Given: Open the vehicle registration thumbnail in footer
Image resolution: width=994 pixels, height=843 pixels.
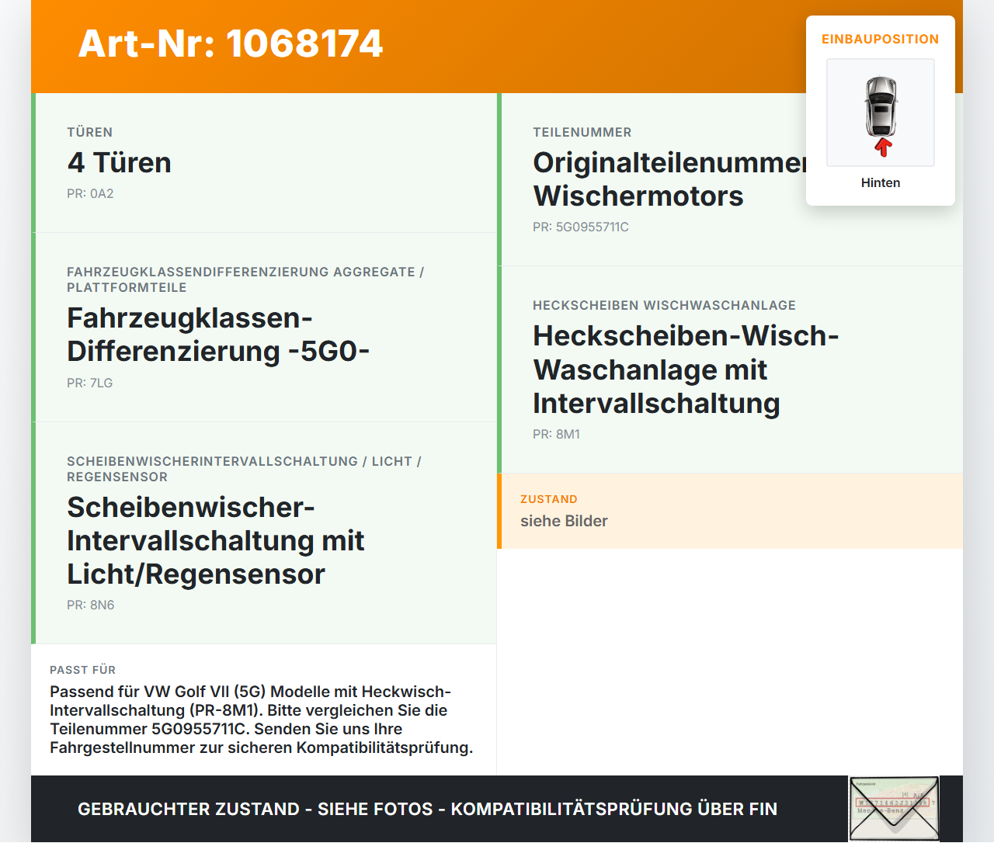Looking at the screenshot, I should pos(894,808).
